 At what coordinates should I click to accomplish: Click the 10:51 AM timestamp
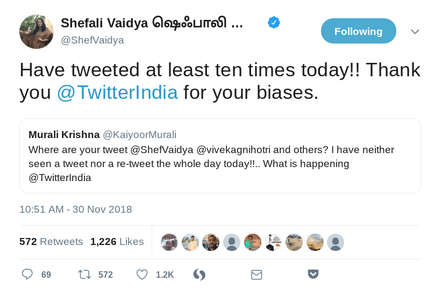(75, 210)
